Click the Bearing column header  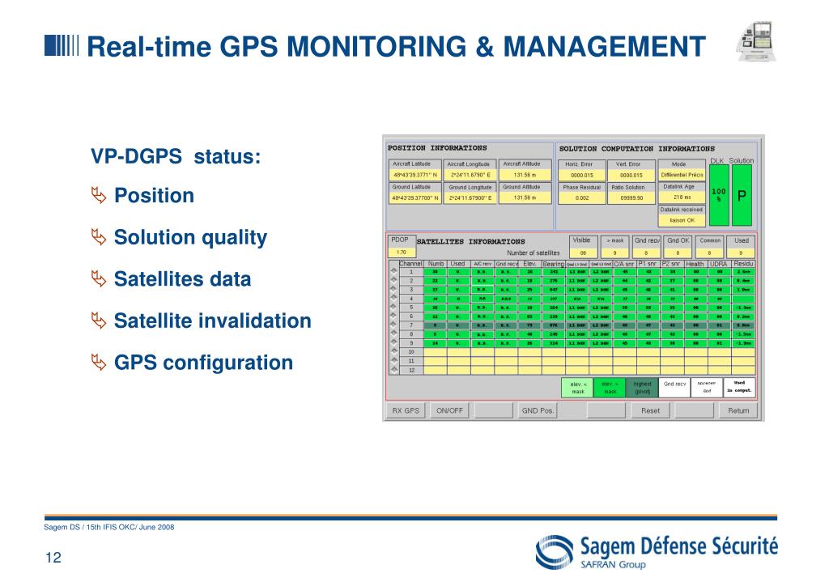(x=554, y=264)
